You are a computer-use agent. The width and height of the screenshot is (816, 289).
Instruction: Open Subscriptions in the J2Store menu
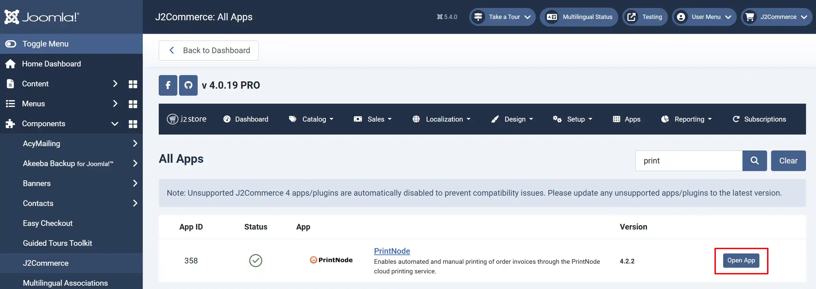point(759,119)
